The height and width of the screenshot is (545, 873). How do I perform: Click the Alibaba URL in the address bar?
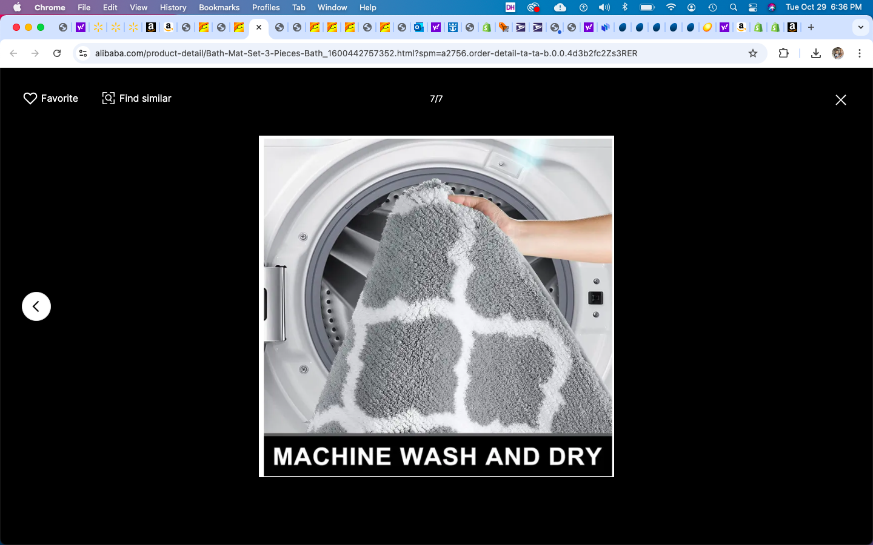[x=366, y=53]
